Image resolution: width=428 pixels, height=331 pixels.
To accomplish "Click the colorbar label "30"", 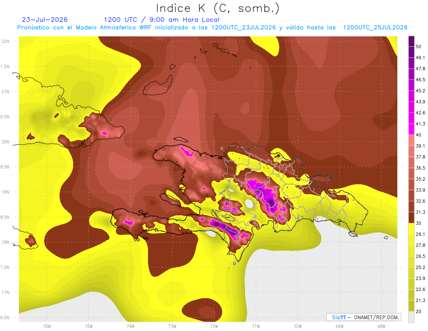I will pos(419,223).
